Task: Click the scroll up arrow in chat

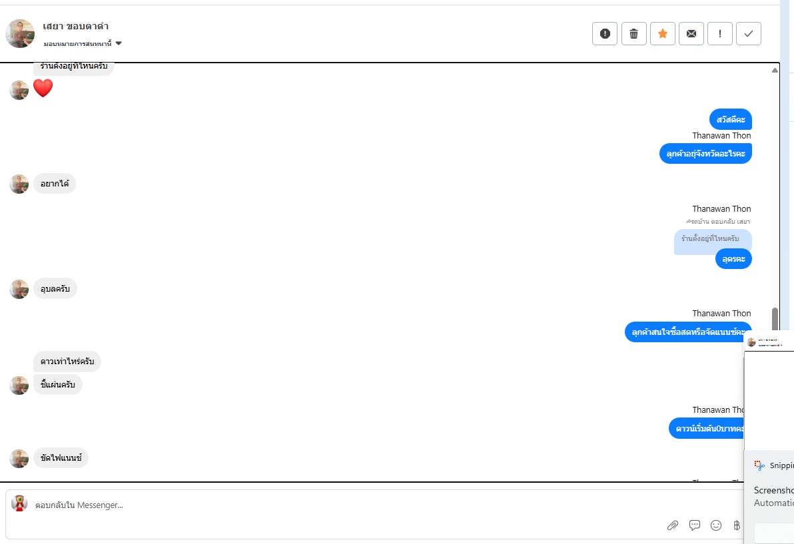Action: [x=775, y=70]
